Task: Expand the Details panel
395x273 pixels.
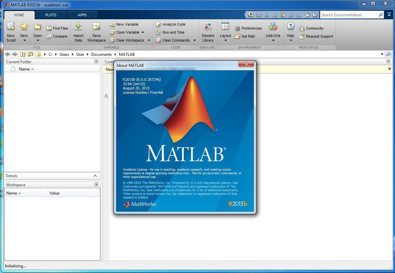Action: tap(95, 176)
